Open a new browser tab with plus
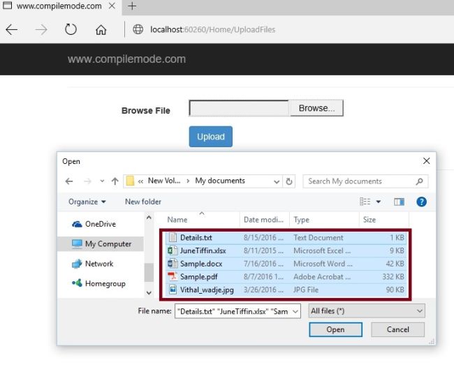 132,6
